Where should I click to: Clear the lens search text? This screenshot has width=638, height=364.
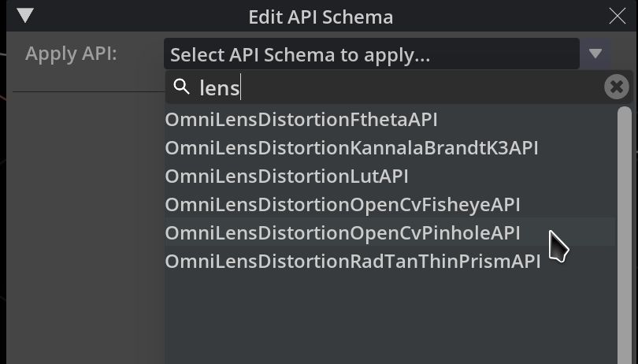pos(617,87)
